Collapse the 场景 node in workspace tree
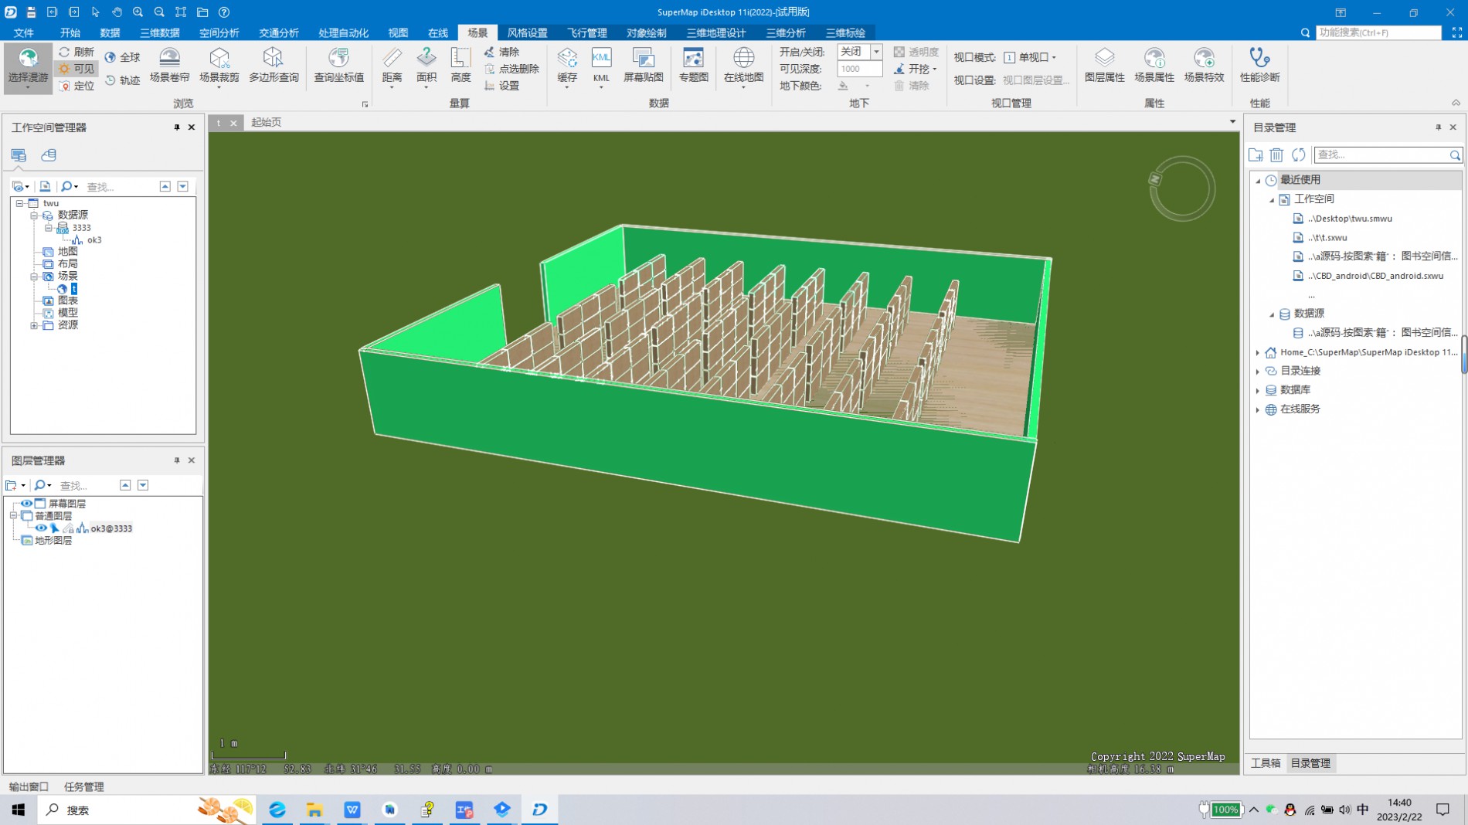This screenshot has height=825, width=1468. [34, 277]
